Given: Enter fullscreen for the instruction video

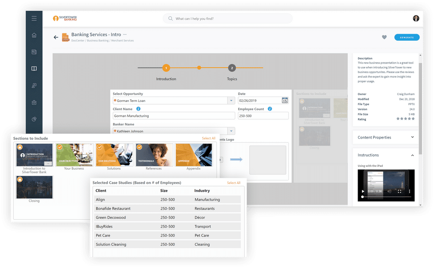Looking at the screenshot, I should pos(399,191).
